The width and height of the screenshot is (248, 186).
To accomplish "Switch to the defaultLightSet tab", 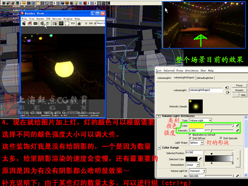I will pos(205,78).
